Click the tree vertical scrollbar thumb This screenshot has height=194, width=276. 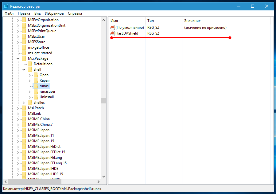pos(103,101)
